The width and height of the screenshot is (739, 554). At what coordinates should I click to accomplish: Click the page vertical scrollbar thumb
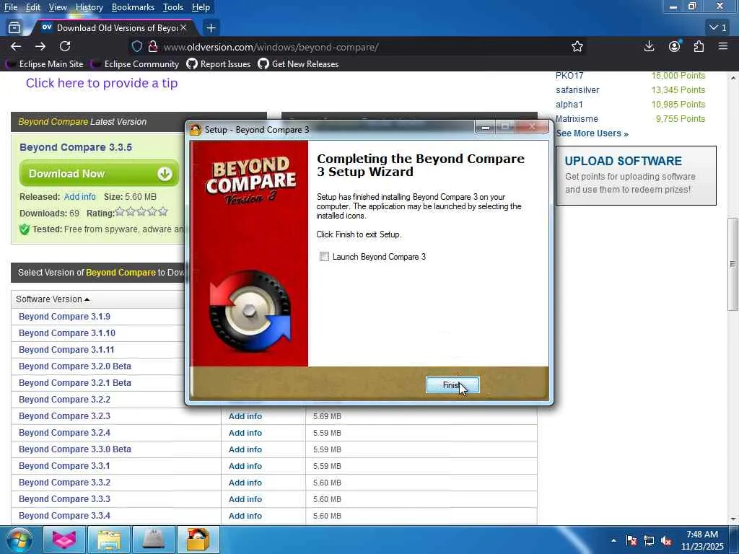[733, 264]
